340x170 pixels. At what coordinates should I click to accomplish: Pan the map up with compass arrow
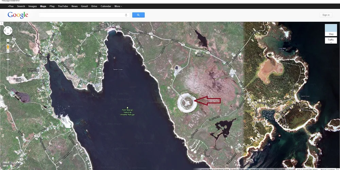click(8, 28)
